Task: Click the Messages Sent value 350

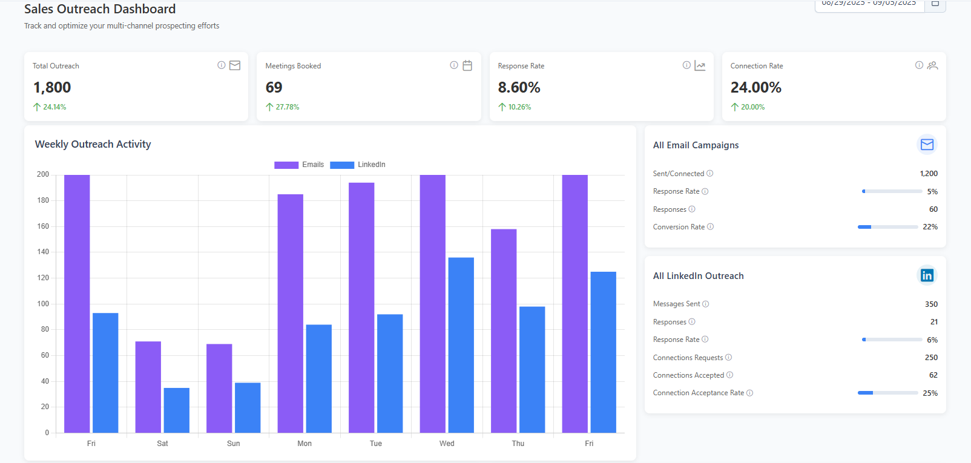Action: click(x=931, y=304)
